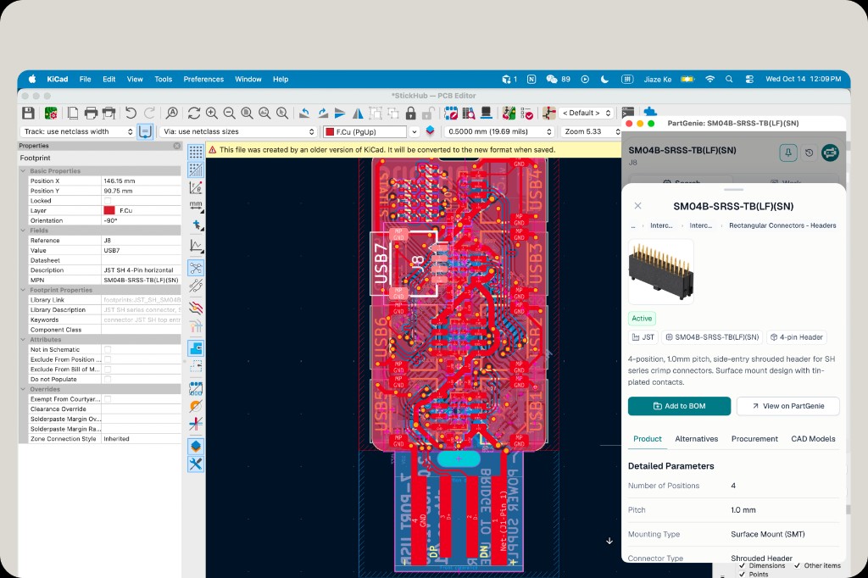This screenshot has width=868, height=578.
Task: Open the grid size 0.5000 mm dropdown
Action: click(x=499, y=131)
